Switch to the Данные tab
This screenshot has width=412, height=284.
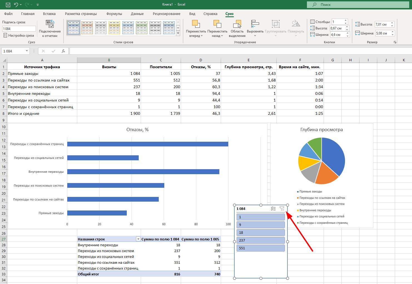click(137, 14)
